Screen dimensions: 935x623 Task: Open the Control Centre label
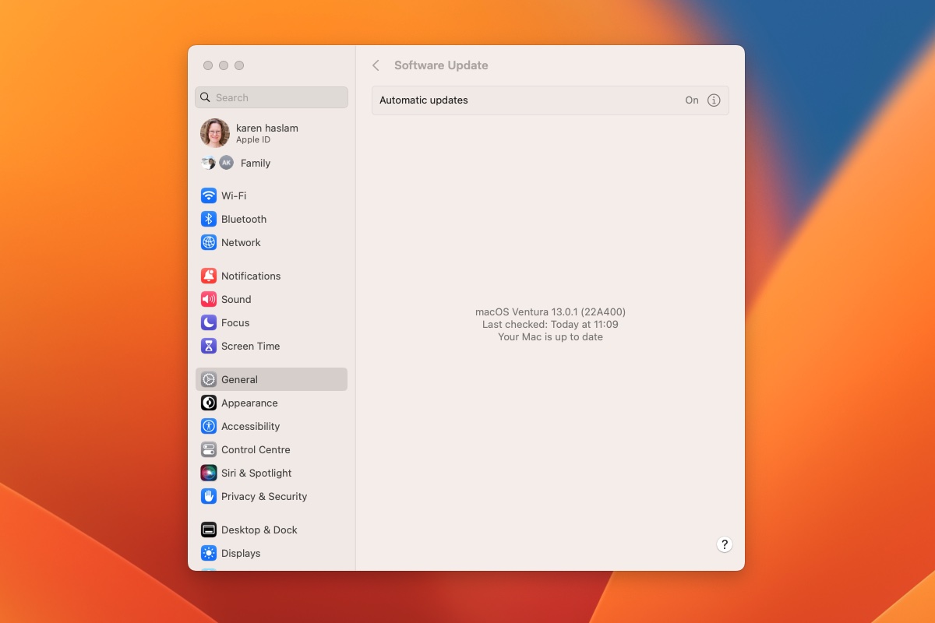tap(256, 449)
